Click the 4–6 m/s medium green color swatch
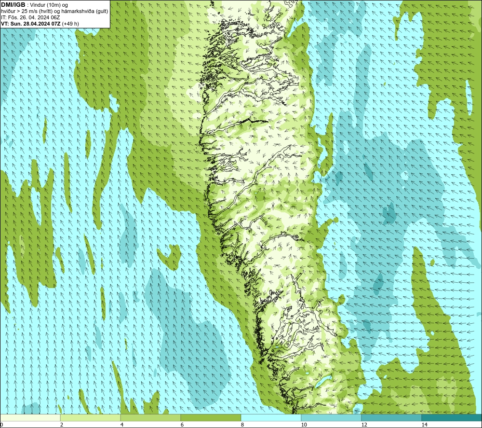The image size is (482, 428). tap(150, 418)
